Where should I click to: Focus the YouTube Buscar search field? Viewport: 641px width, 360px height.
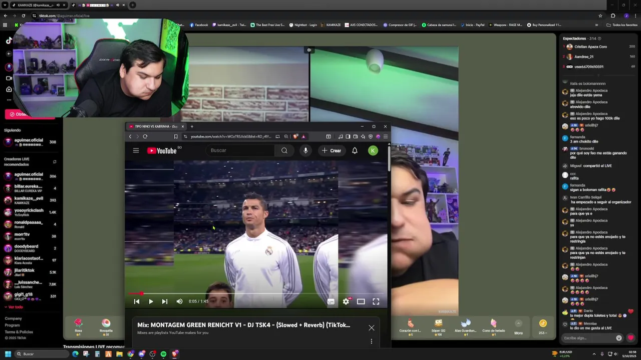(241, 150)
